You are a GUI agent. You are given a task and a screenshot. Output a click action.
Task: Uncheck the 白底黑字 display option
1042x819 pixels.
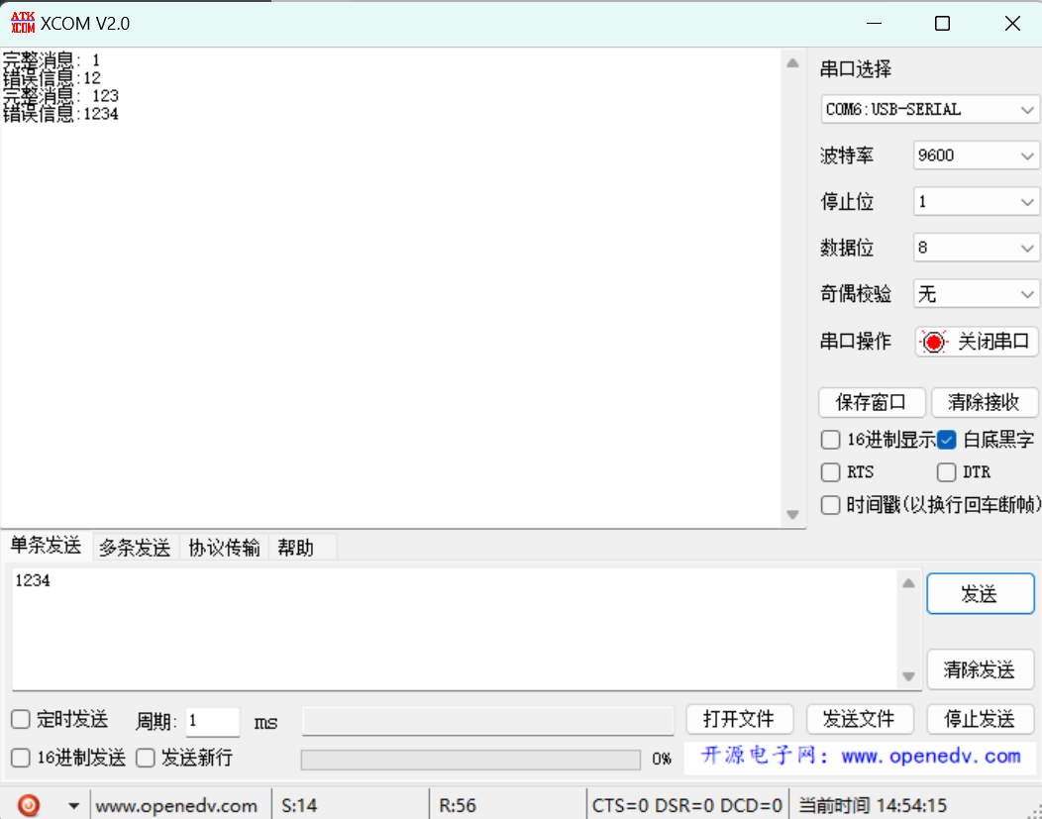tap(946, 439)
